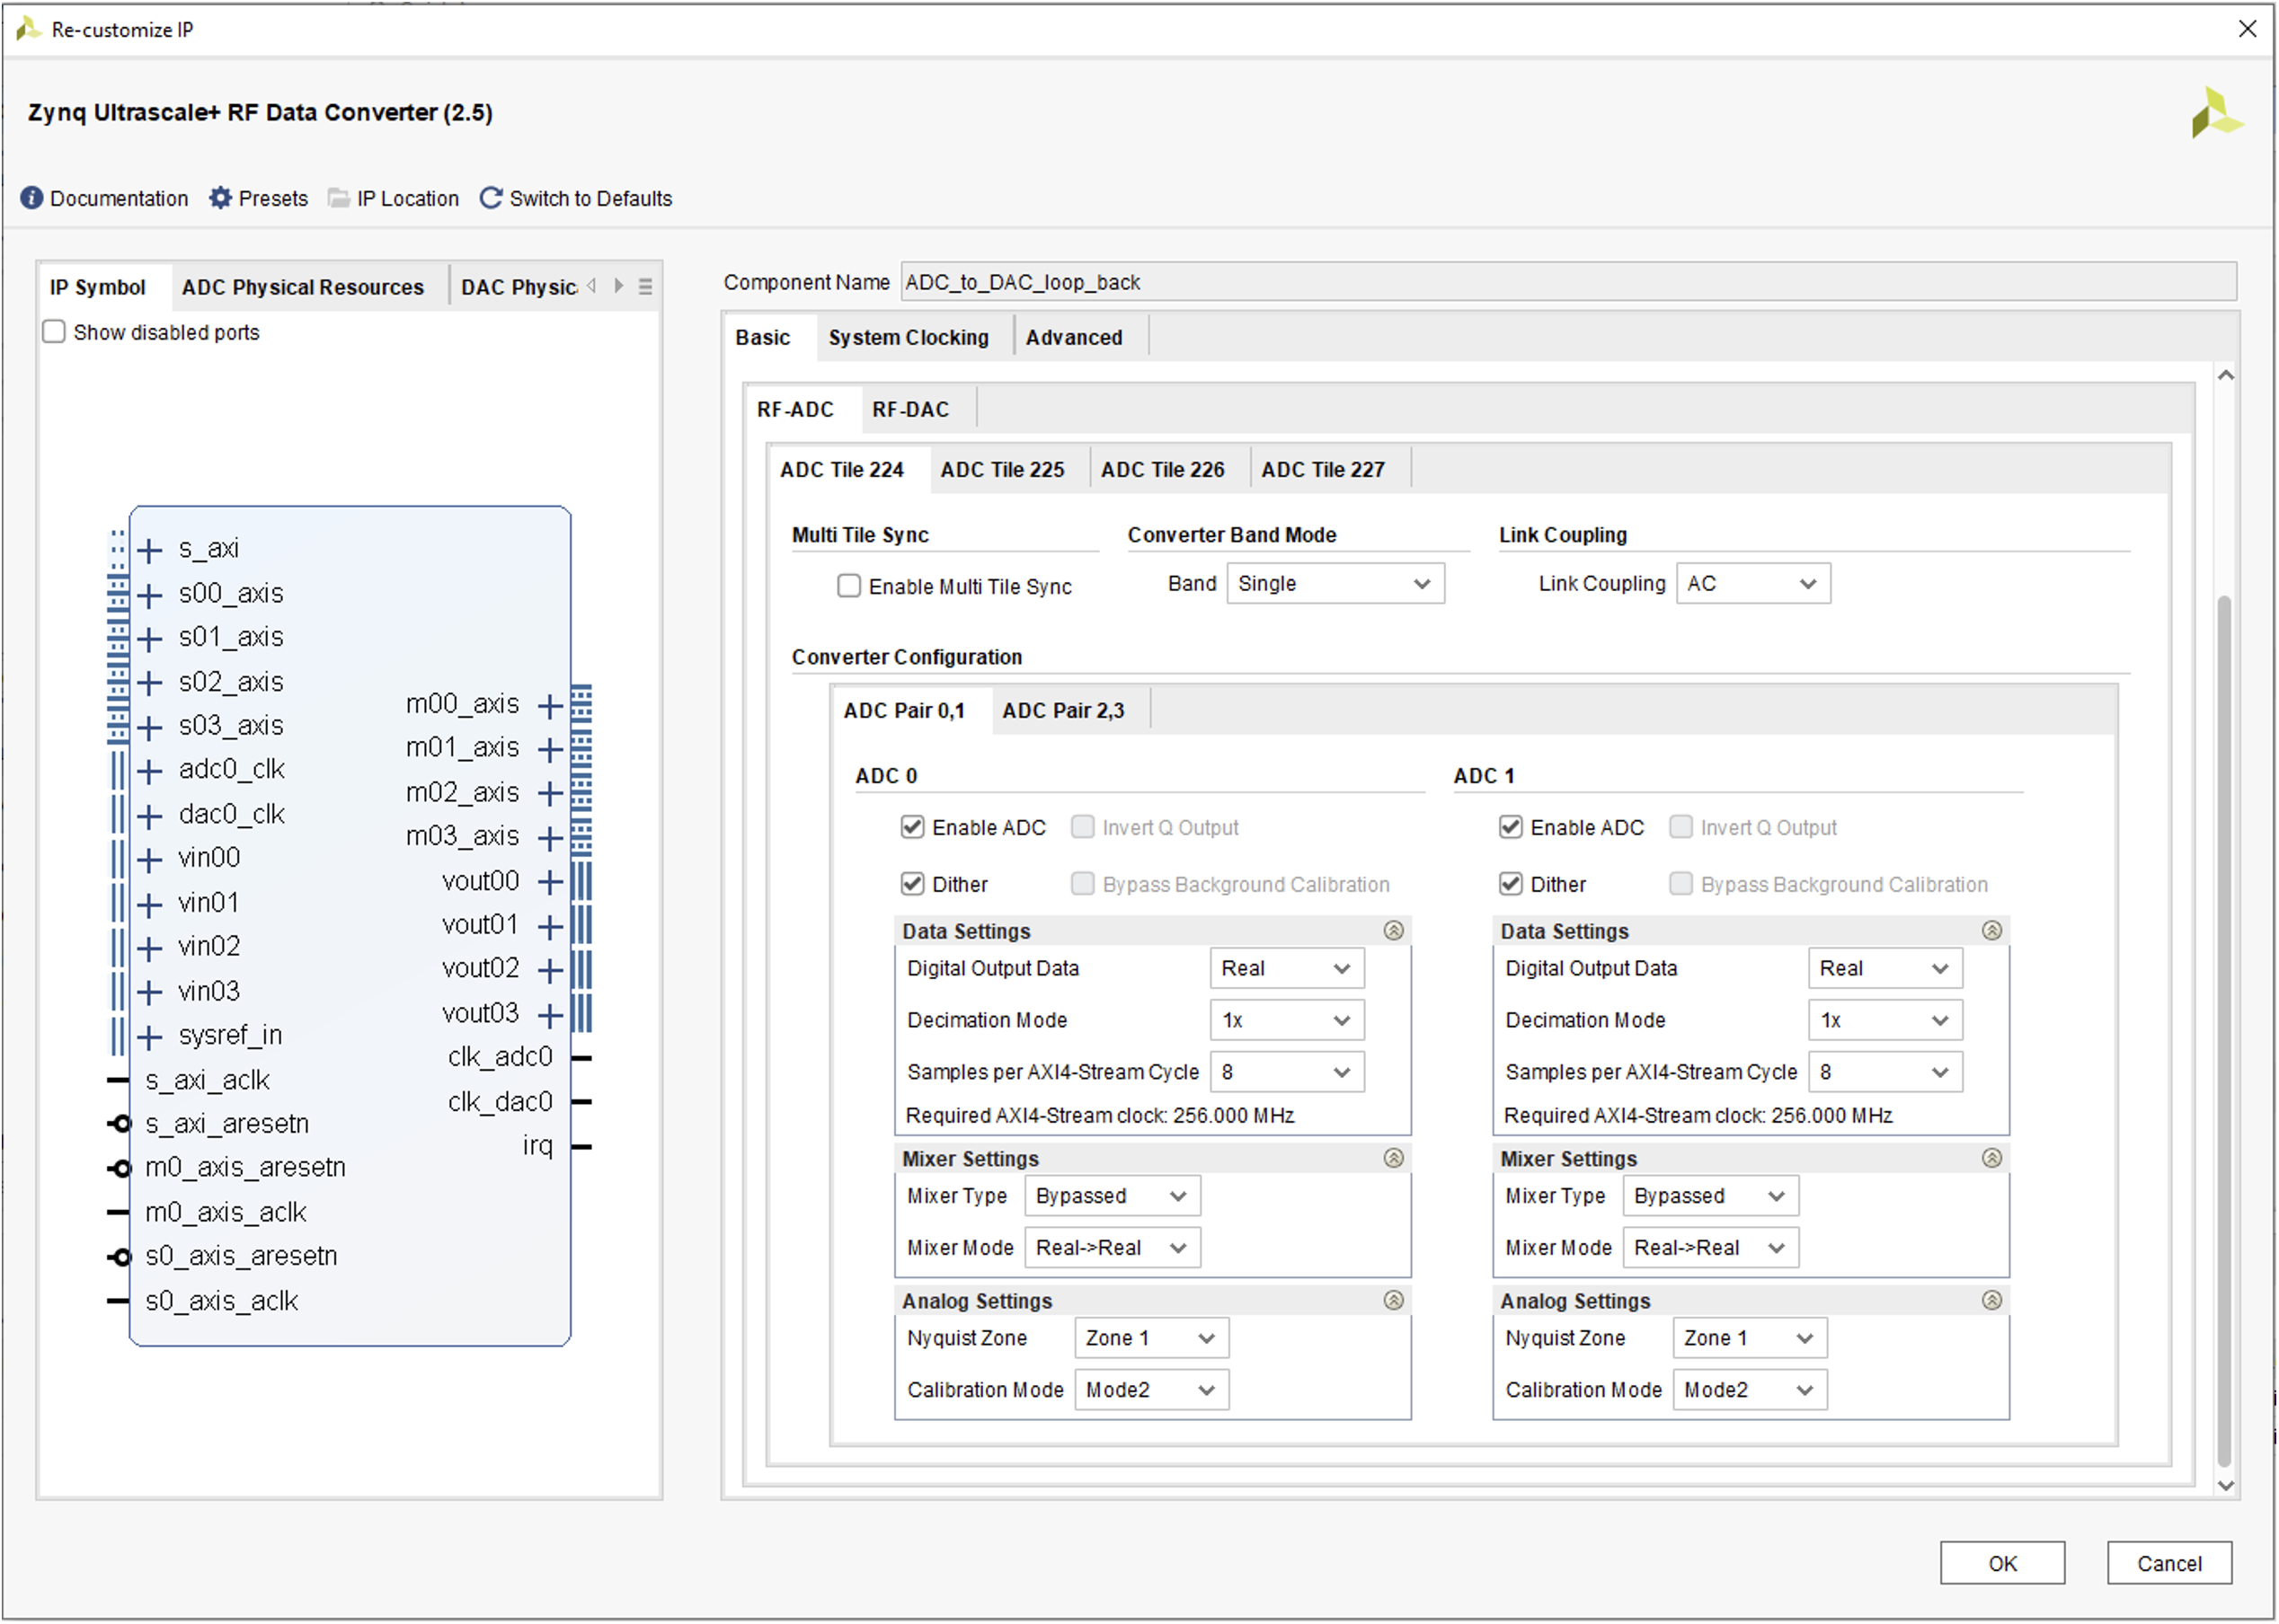
Task: Enable Multi Tile Sync checkbox
Action: click(x=848, y=585)
